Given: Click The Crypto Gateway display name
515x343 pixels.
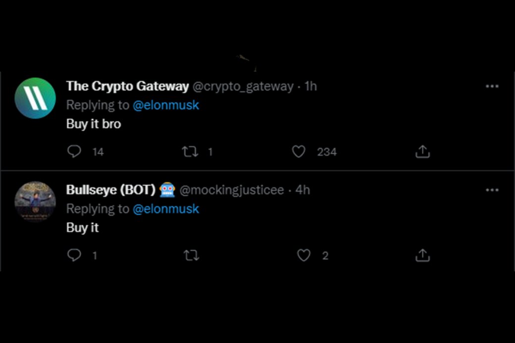Looking at the screenshot, I should (127, 86).
